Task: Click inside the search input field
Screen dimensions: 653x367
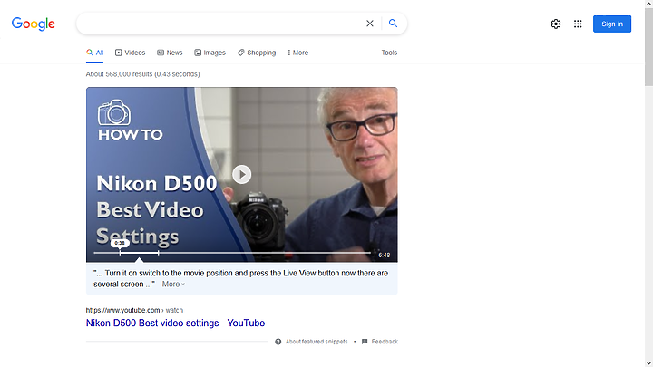Action: (x=220, y=24)
